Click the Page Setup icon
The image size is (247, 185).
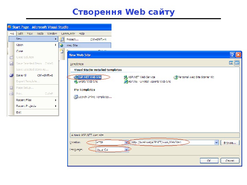point(12,88)
